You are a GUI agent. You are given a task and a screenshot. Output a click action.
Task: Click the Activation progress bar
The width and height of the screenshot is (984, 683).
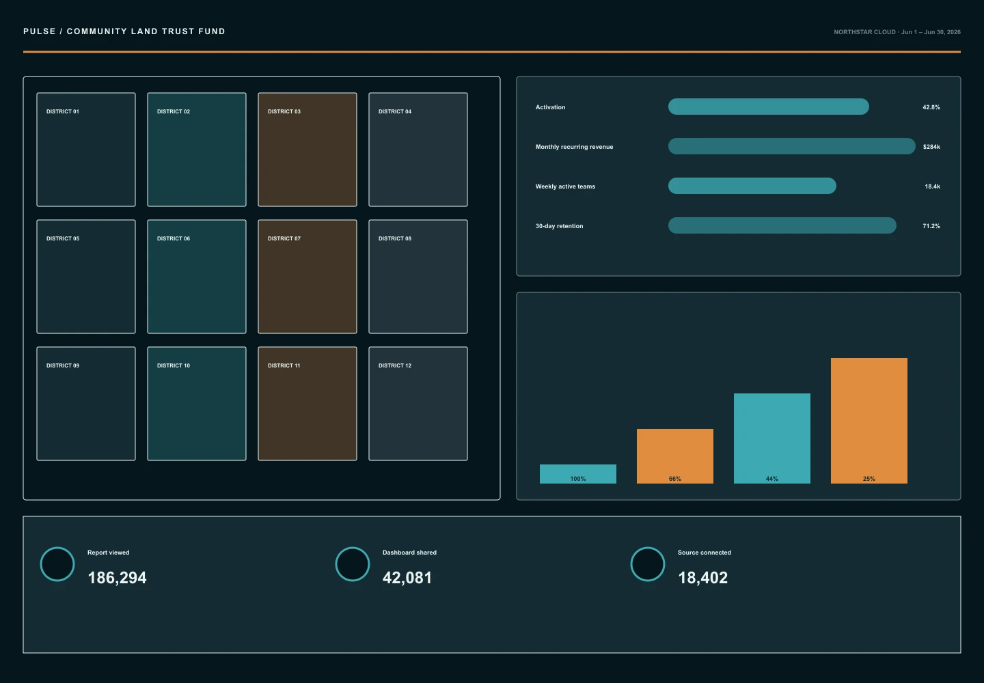(x=769, y=107)
